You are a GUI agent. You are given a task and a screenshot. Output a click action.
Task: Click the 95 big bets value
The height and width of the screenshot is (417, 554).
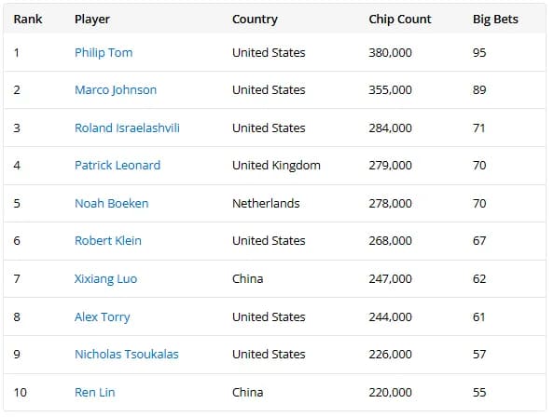[x=479, y=52]
